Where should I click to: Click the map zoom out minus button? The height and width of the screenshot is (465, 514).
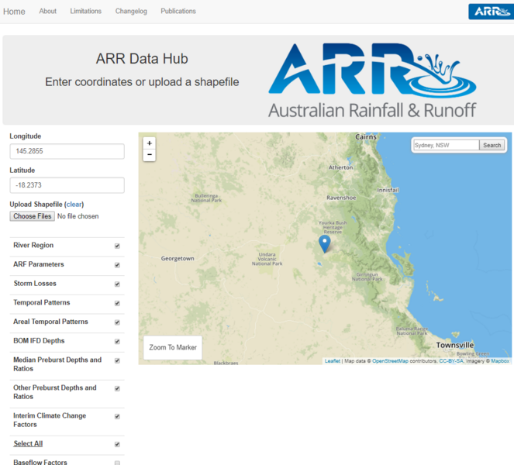[x=150, y=155]
